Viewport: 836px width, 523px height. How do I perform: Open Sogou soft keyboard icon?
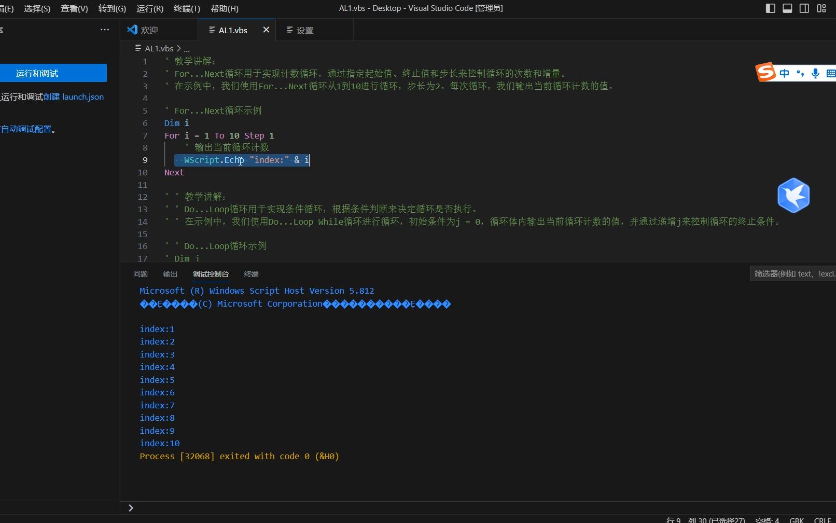(x=831, y=73)
